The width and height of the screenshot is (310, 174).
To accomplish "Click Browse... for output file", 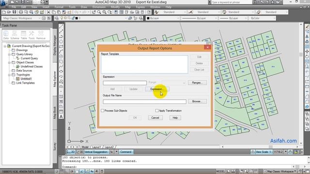I will pos(197,101).
